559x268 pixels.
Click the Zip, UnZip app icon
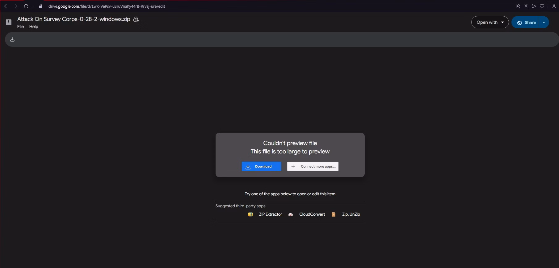[x=334, y=214]
